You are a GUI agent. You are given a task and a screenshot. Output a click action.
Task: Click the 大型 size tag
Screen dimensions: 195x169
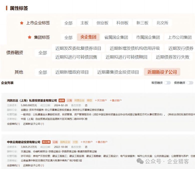point(75,142)
